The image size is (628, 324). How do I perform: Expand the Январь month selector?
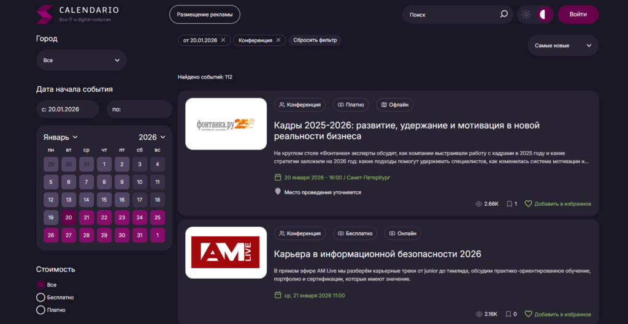pyautogui.click(x=61, y=137)
